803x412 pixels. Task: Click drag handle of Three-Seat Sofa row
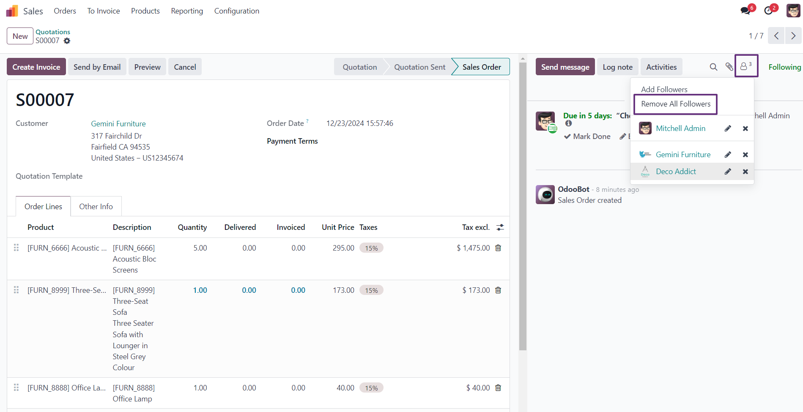click(x=16, y=290)
